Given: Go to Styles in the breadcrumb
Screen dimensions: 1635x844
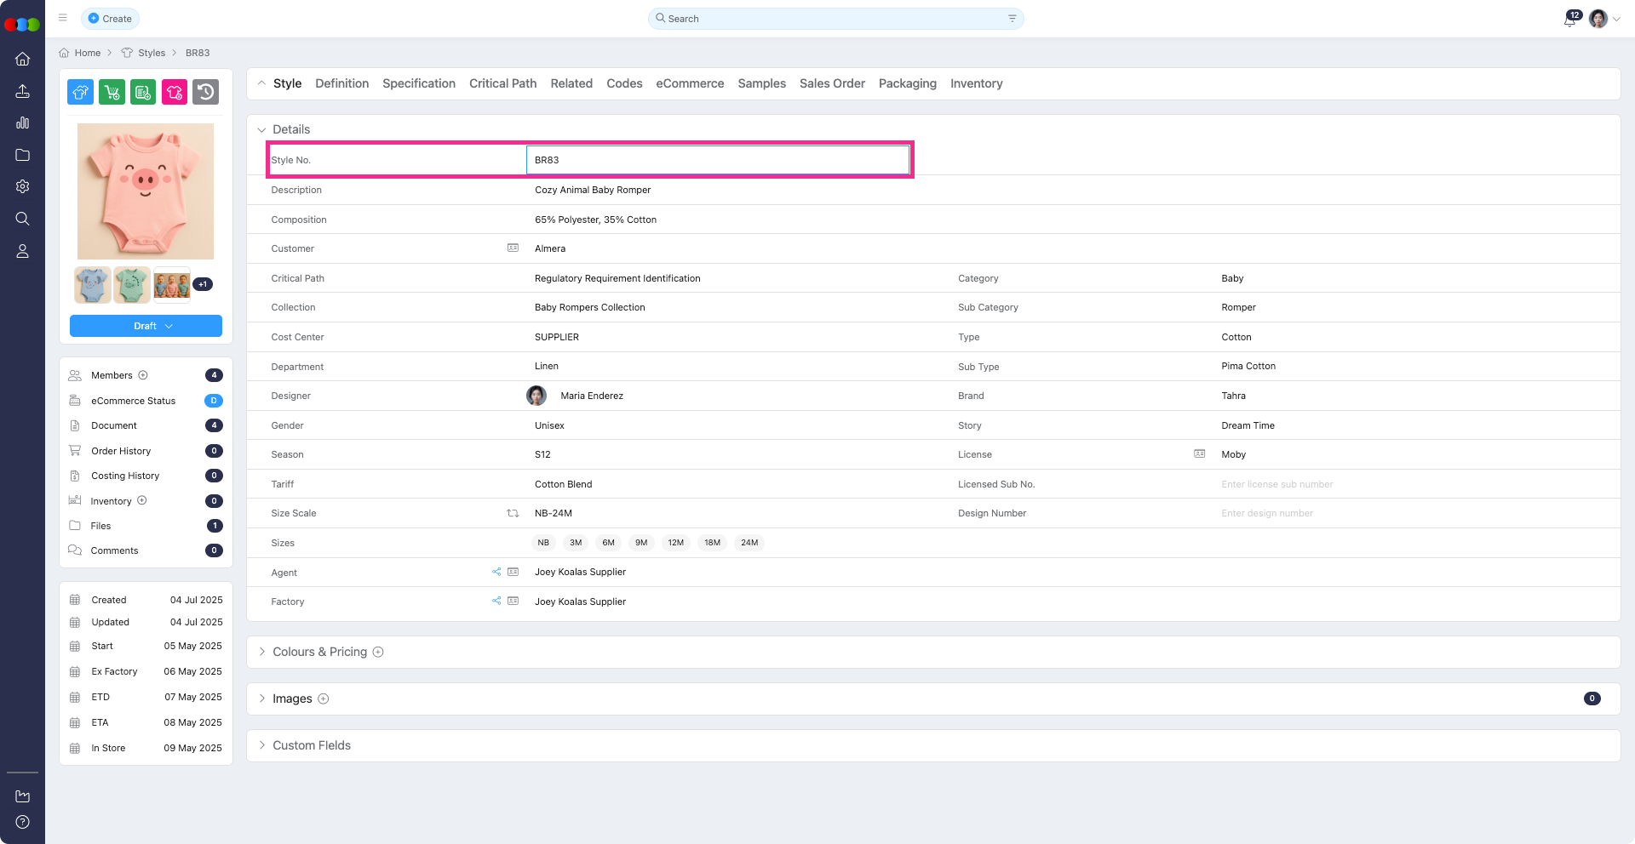Looking at the screenshot, I should (x=152, y=53).
